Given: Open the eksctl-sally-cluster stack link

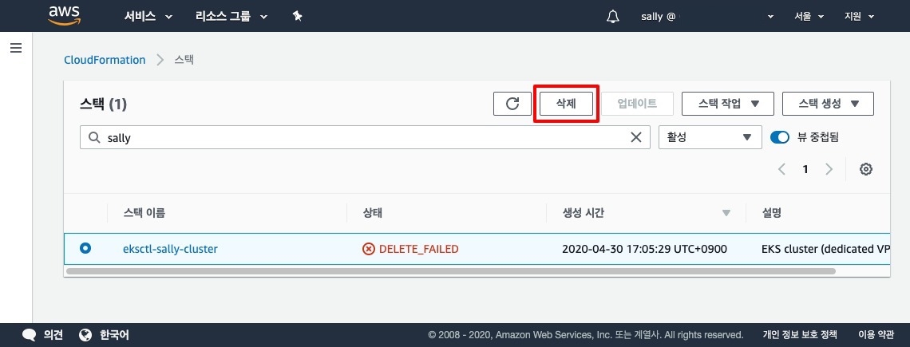Looking at the screenshot, I should point(170,249).
